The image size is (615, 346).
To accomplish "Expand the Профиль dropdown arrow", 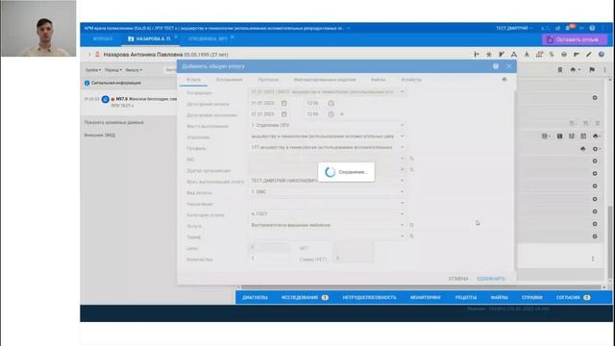I will (402, 147).
